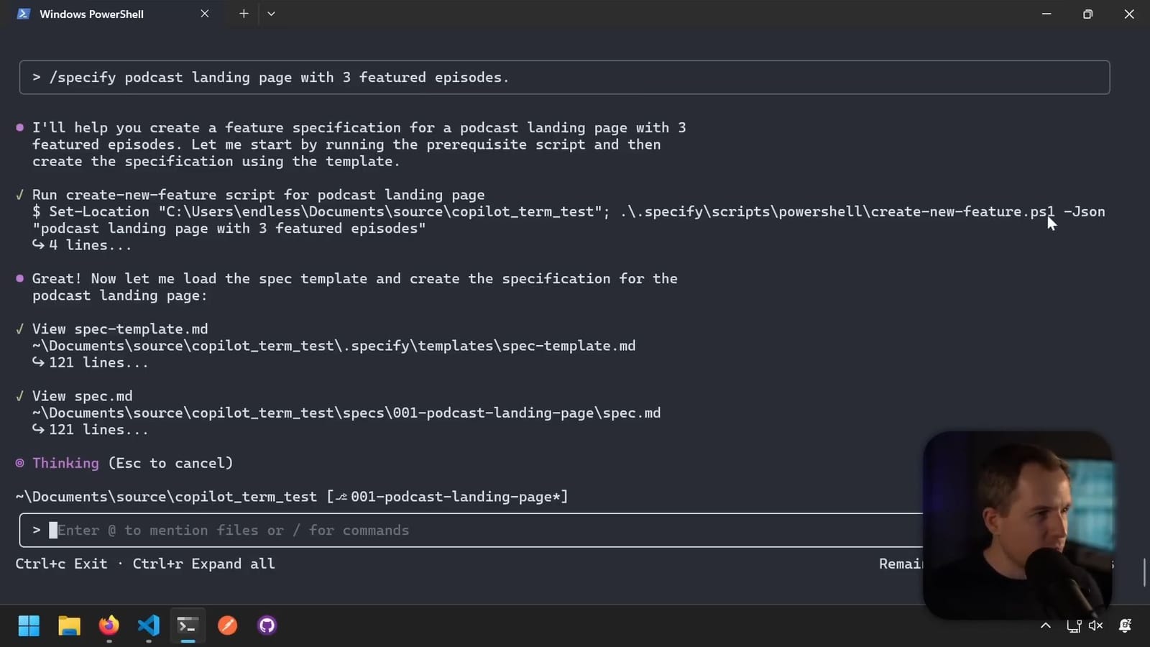Viewport: 1150px width, 647px height.
Task: Click the Windows Terminal taskbar icon
Action: (x=188, y=625)
